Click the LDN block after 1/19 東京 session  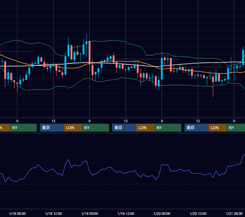pos(145,128)
